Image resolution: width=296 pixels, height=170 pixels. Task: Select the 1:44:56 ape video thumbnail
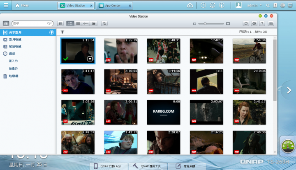click(164, 82)
